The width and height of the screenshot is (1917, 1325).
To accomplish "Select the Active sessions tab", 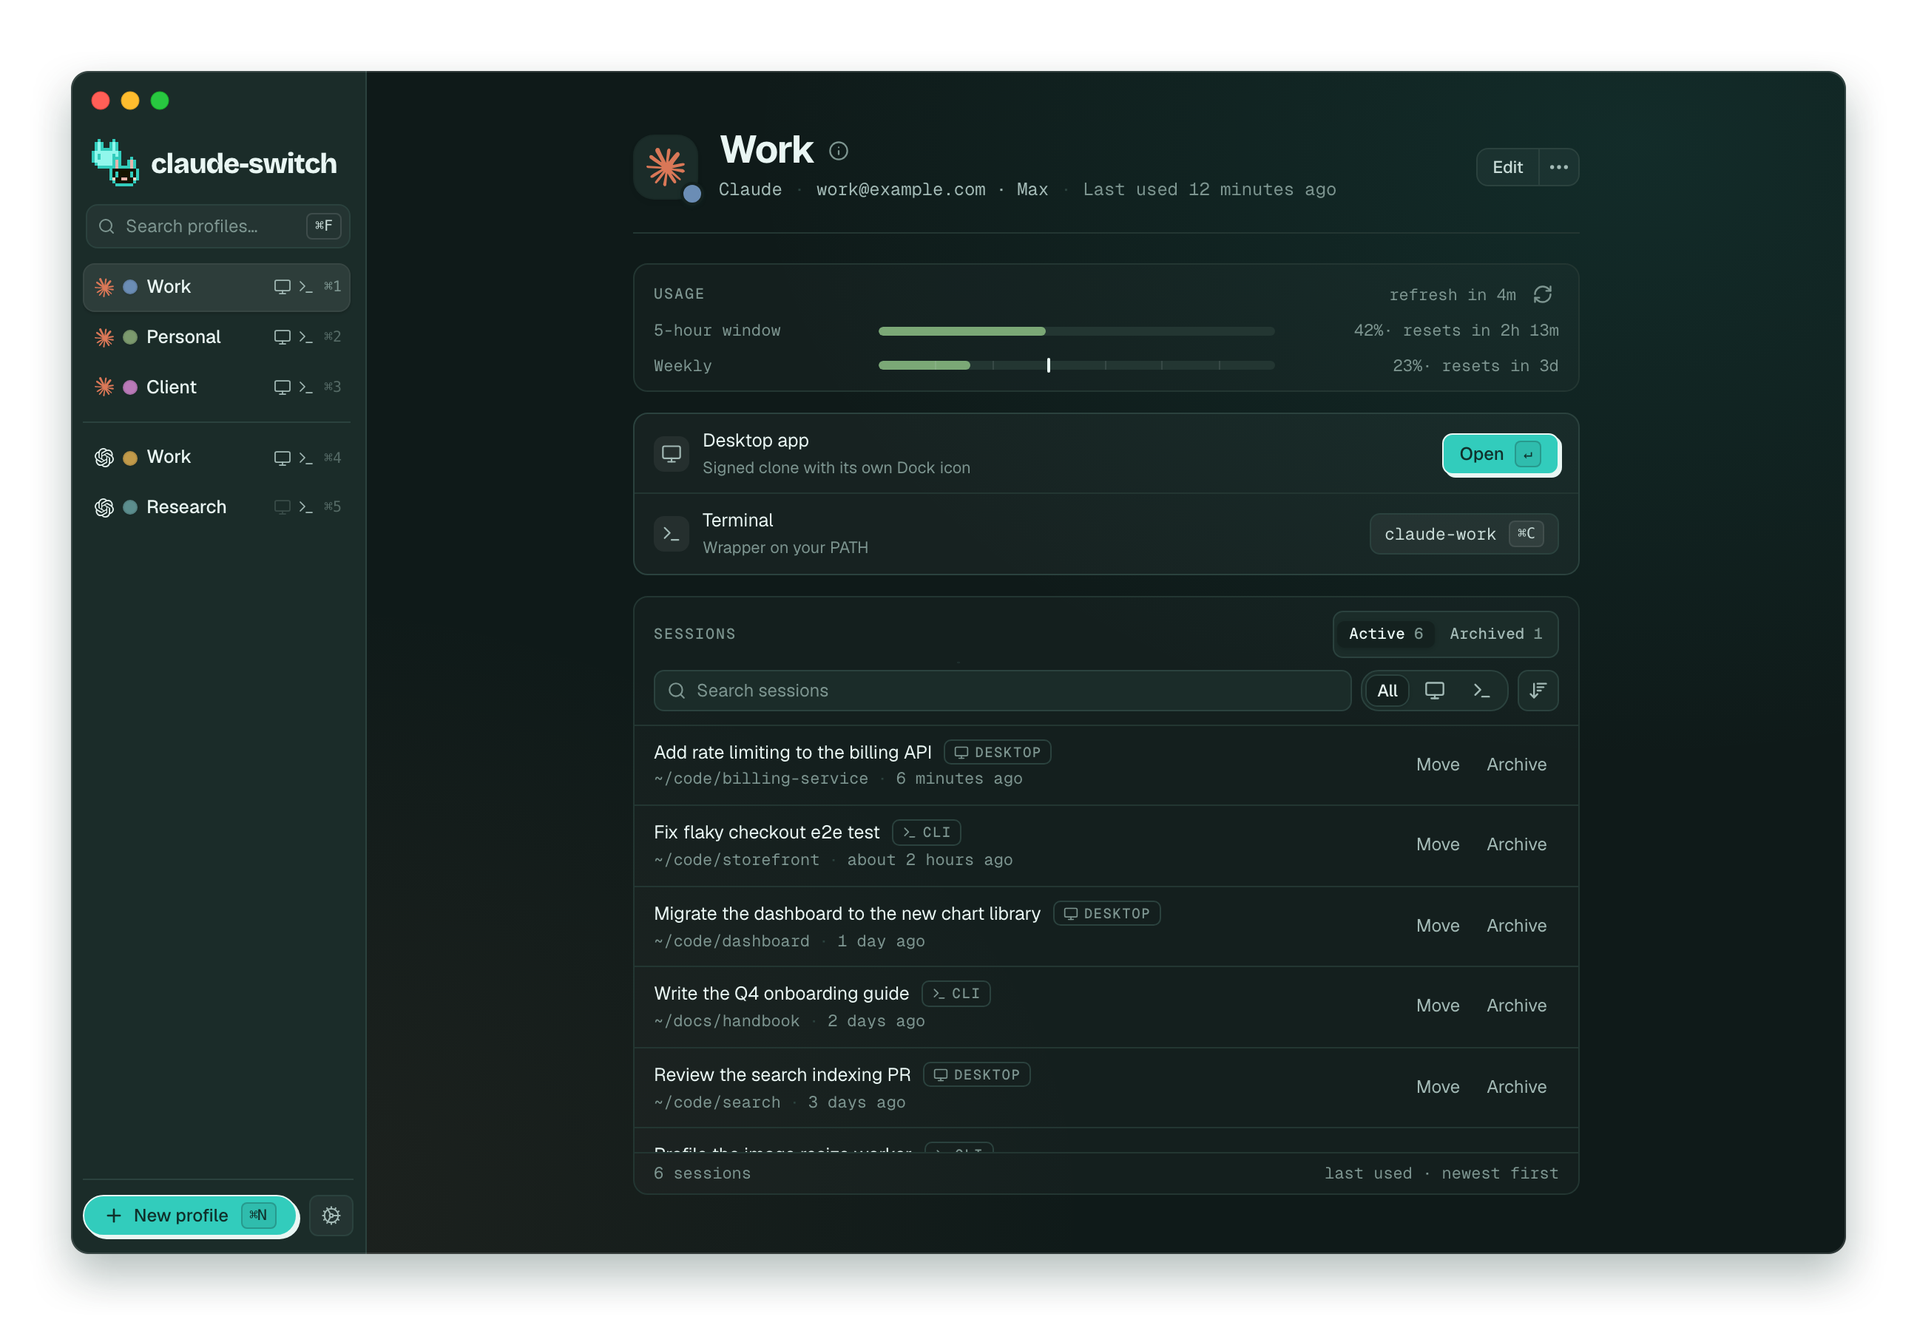I will [x=1386, y=634].
